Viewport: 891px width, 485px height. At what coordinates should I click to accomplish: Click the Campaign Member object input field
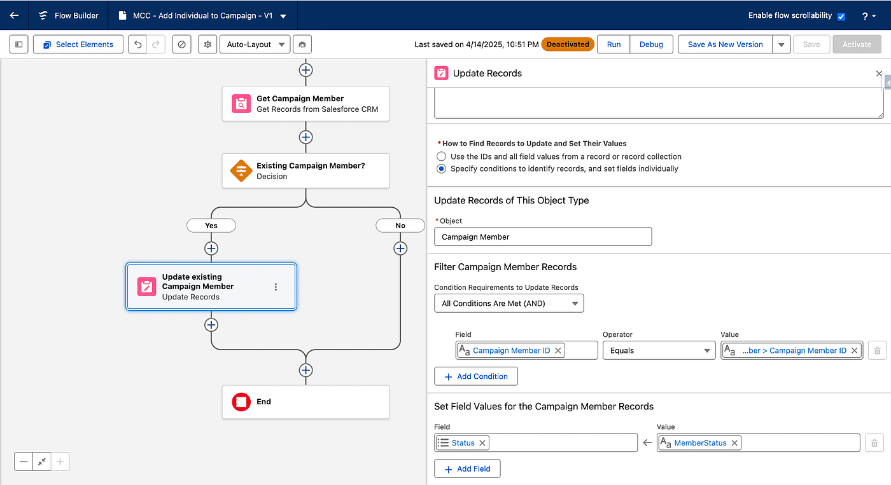542,236
